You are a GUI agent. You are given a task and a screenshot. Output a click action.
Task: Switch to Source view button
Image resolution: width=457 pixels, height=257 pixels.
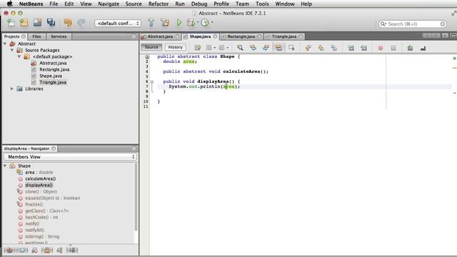coord(151,47)
